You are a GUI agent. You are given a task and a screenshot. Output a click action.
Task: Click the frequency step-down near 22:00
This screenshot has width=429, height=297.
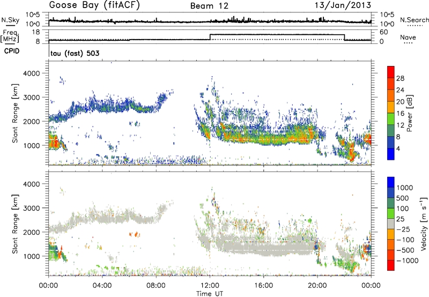point(344,37)
